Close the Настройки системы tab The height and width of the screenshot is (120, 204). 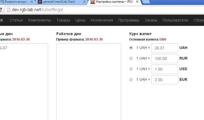(x=137, y=2)
